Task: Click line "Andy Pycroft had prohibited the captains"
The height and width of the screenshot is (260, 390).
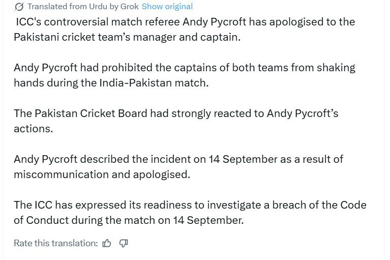Action: (x=185, y=68)
